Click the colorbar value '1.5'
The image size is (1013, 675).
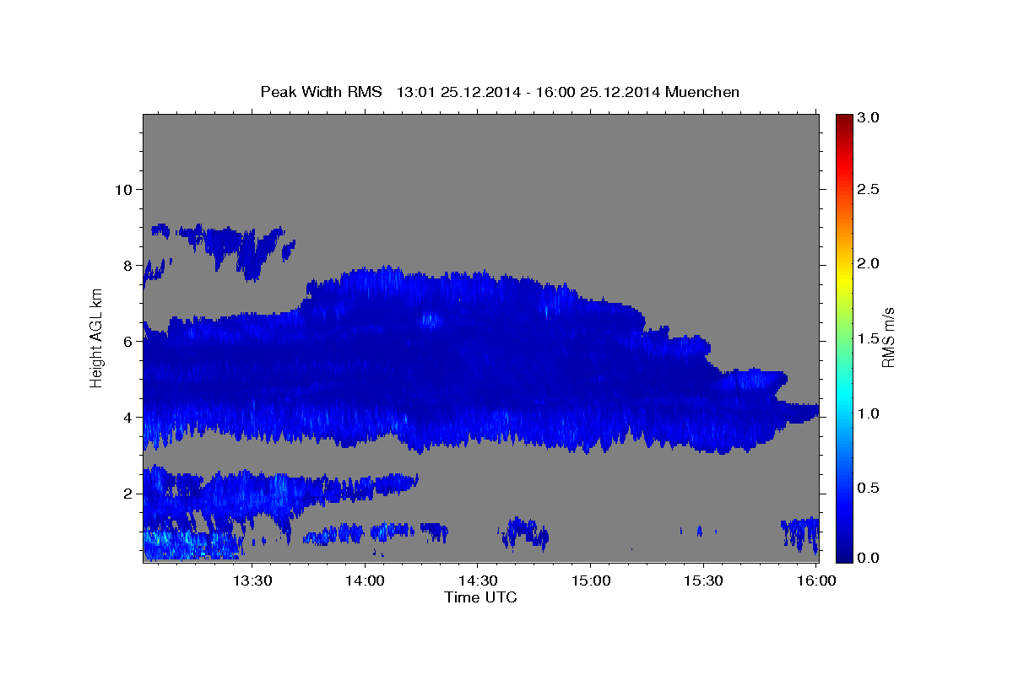[x=869, y=338]
